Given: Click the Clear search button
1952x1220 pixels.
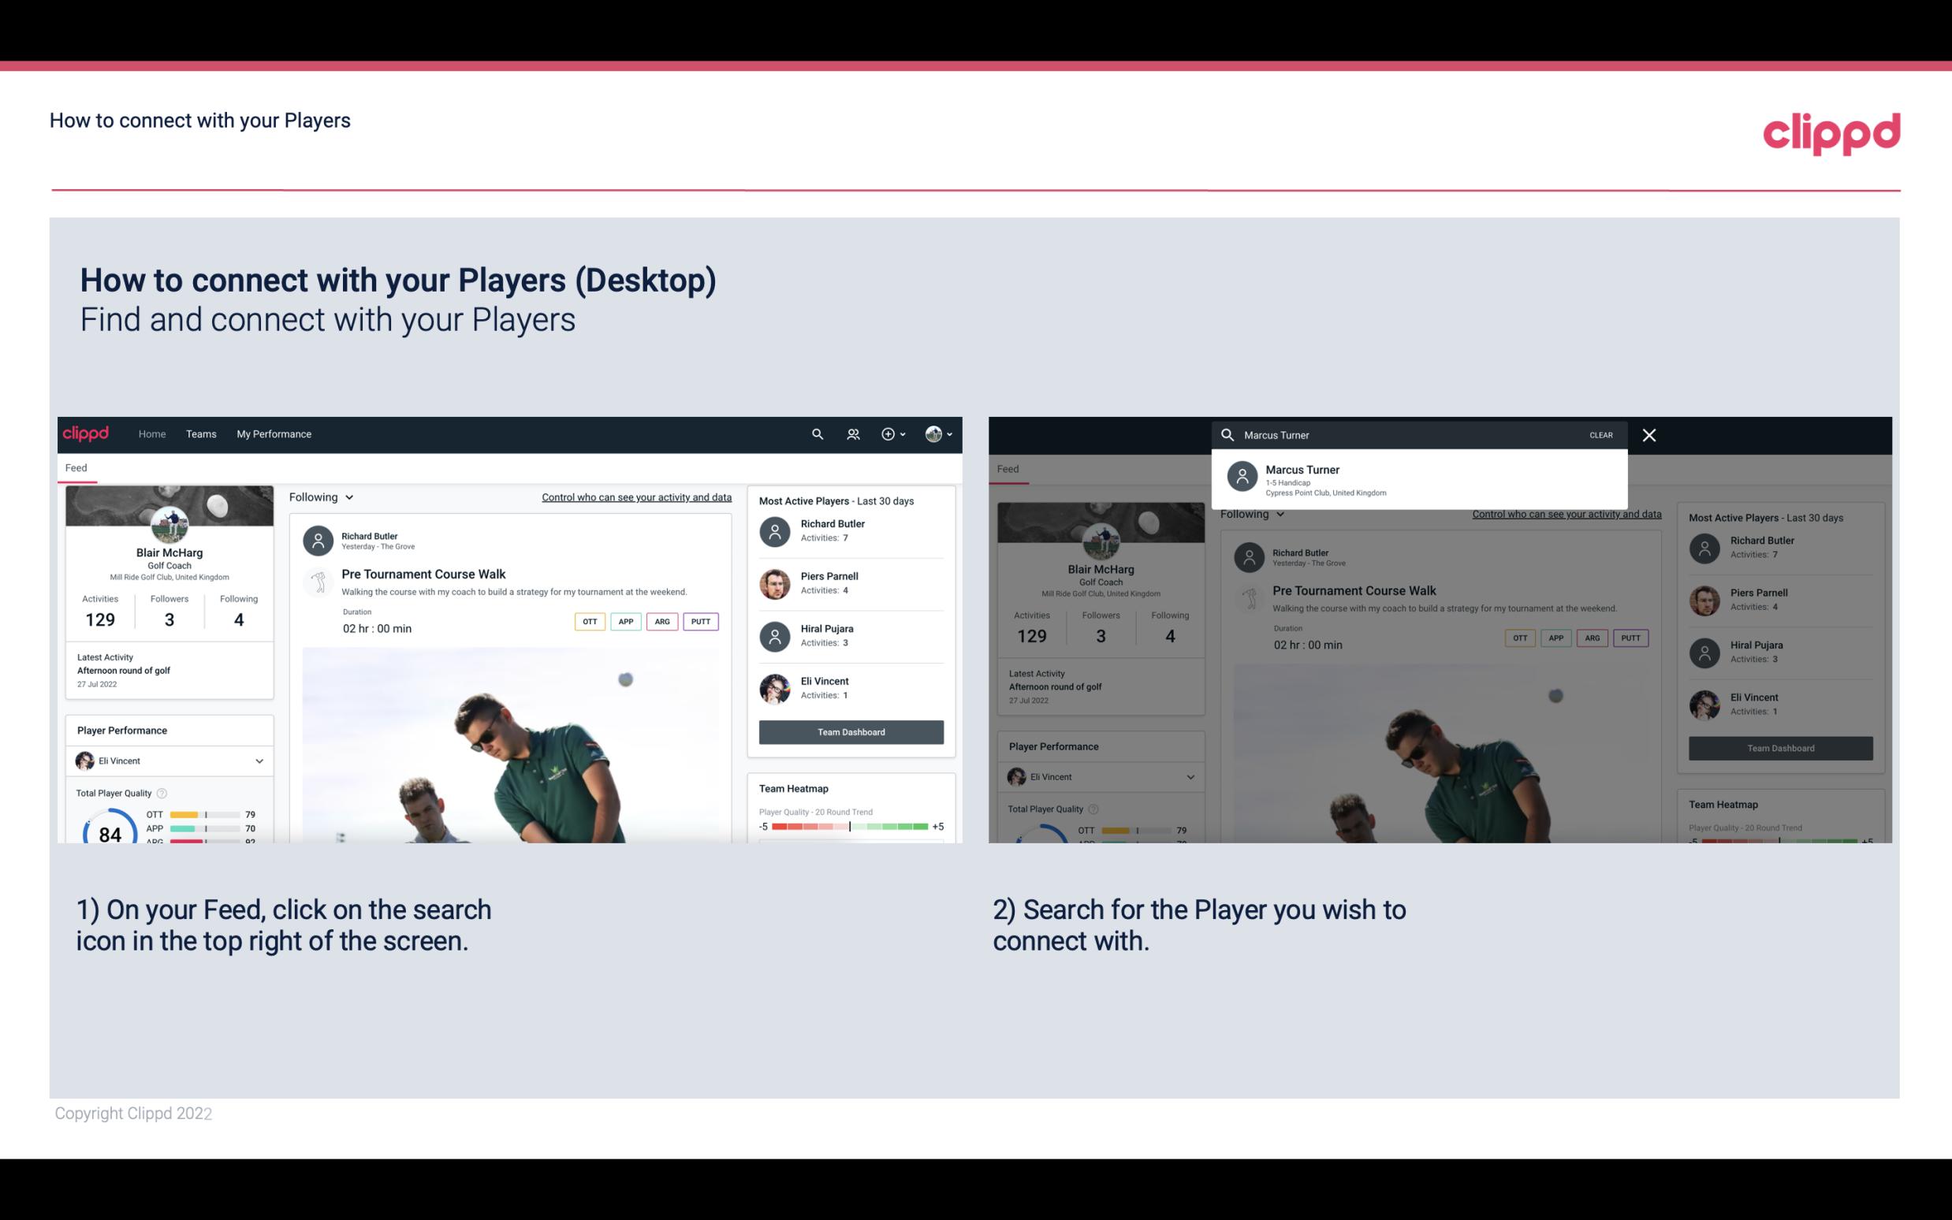Looking at the screenshot, I should click(x=1600, y=434).
